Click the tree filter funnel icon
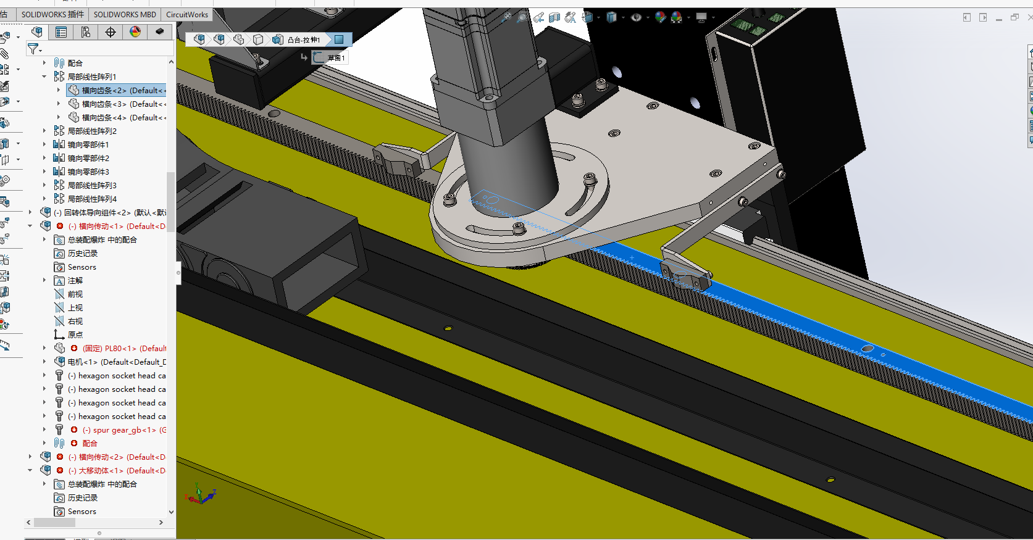Viewport: 1033px width, 540px height. [33, 49]
